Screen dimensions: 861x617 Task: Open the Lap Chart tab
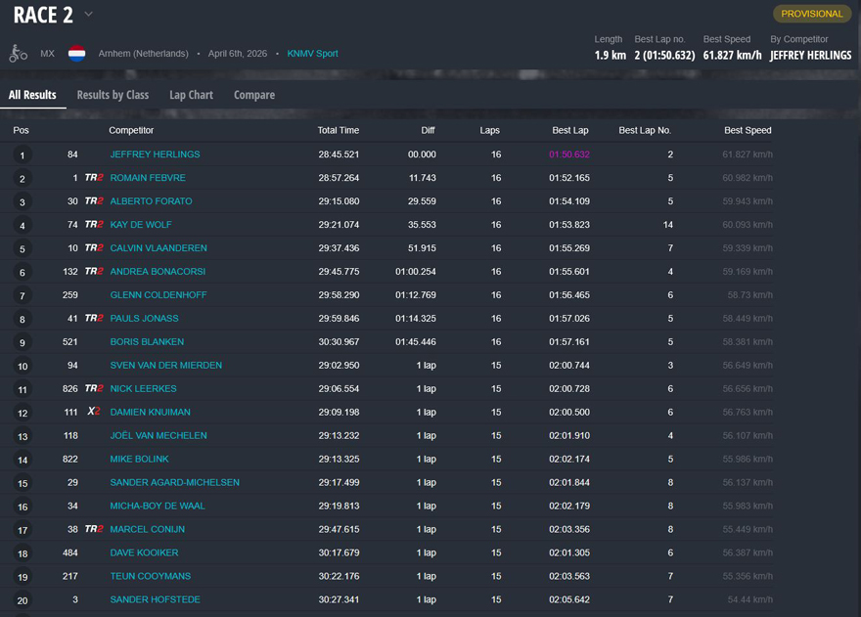tap(191, 95)
